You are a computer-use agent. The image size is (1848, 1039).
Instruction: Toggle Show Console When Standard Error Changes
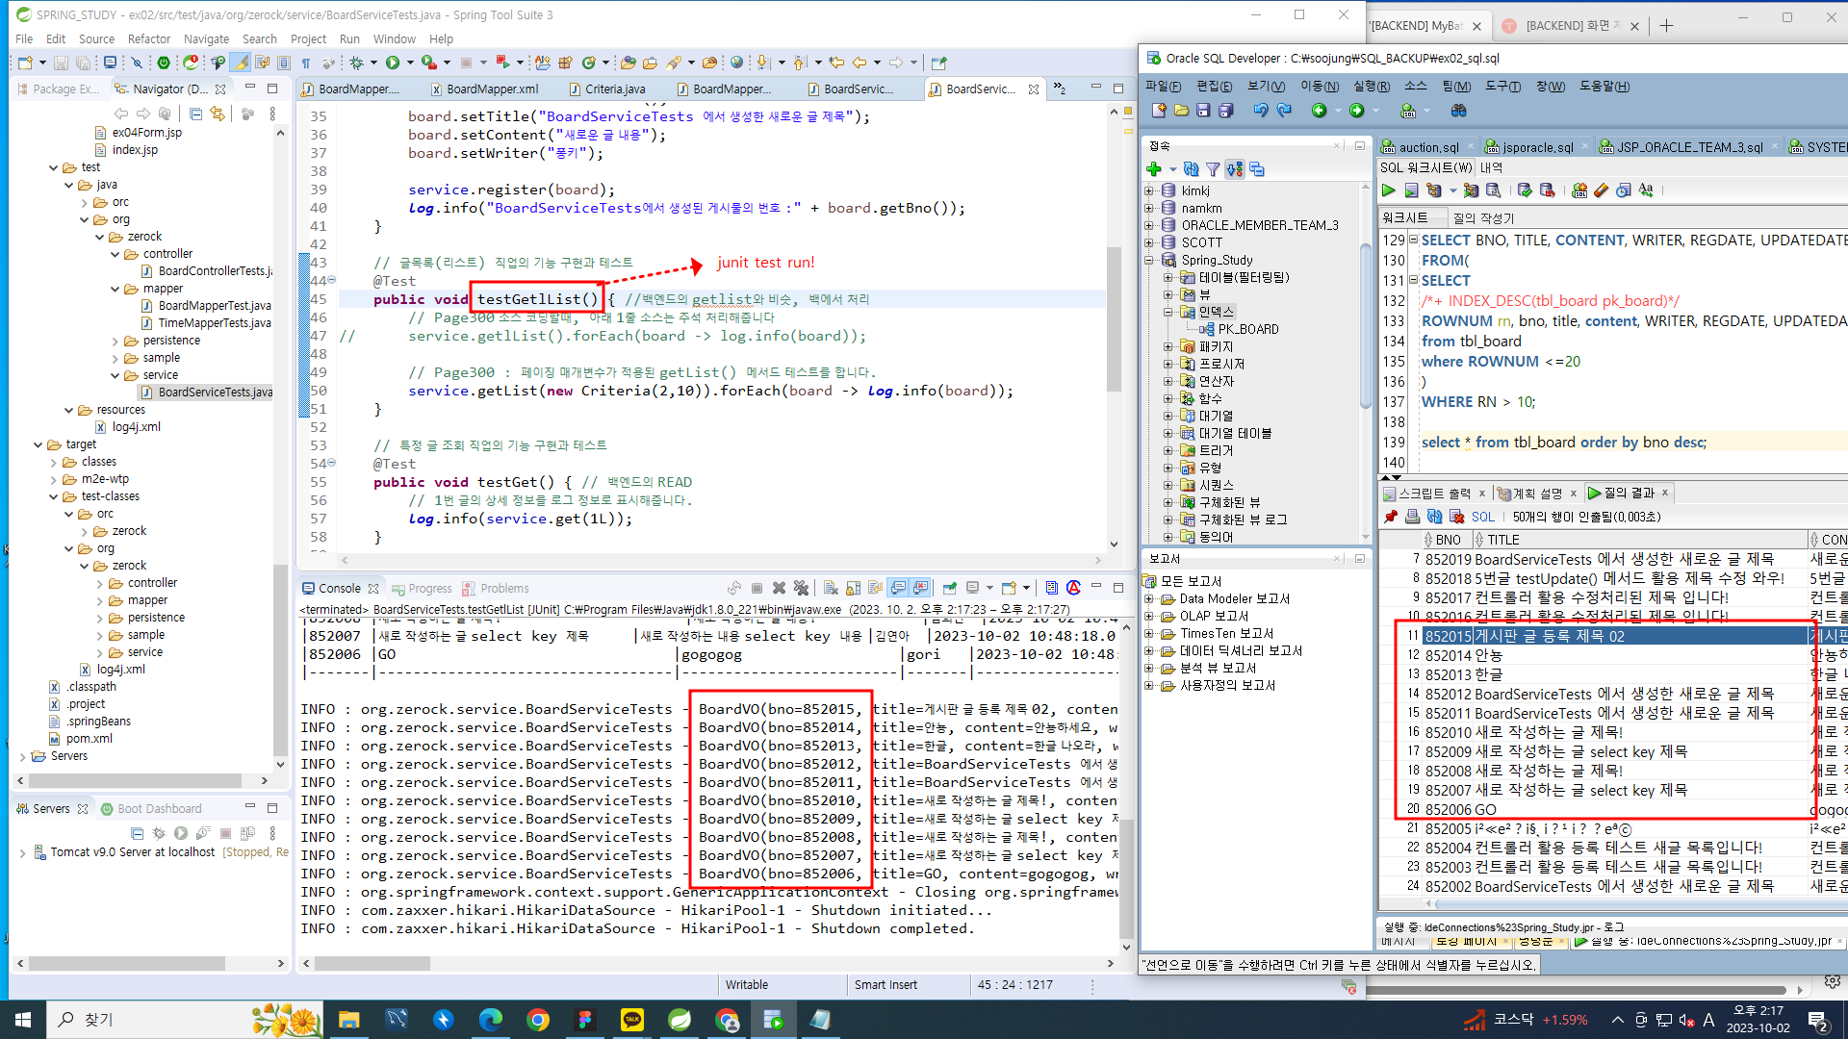click(920, 588)
